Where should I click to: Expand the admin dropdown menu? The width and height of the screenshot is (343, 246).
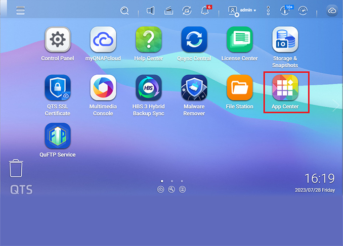[x=248, y=10]
